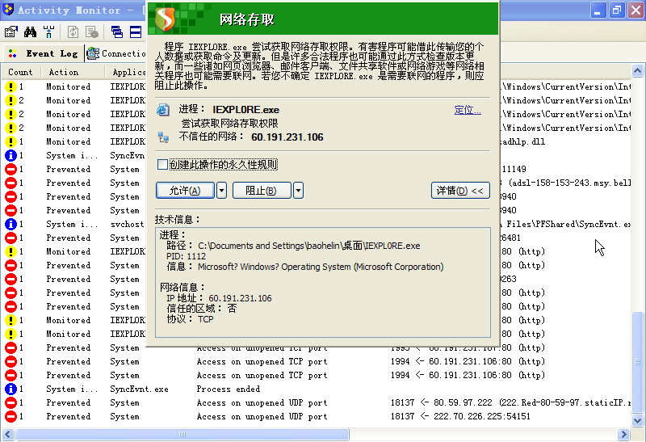Select 80.59.97.222 UDP port row address
Screen dimensions: 646x442
(510, 403)
